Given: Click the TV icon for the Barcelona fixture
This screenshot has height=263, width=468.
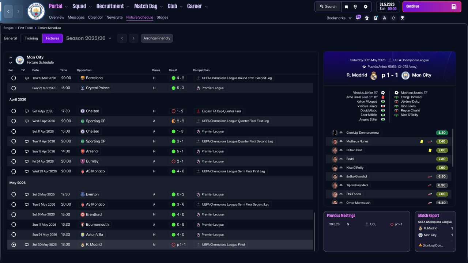Looking at the screenshot, I should click(27, 78).
